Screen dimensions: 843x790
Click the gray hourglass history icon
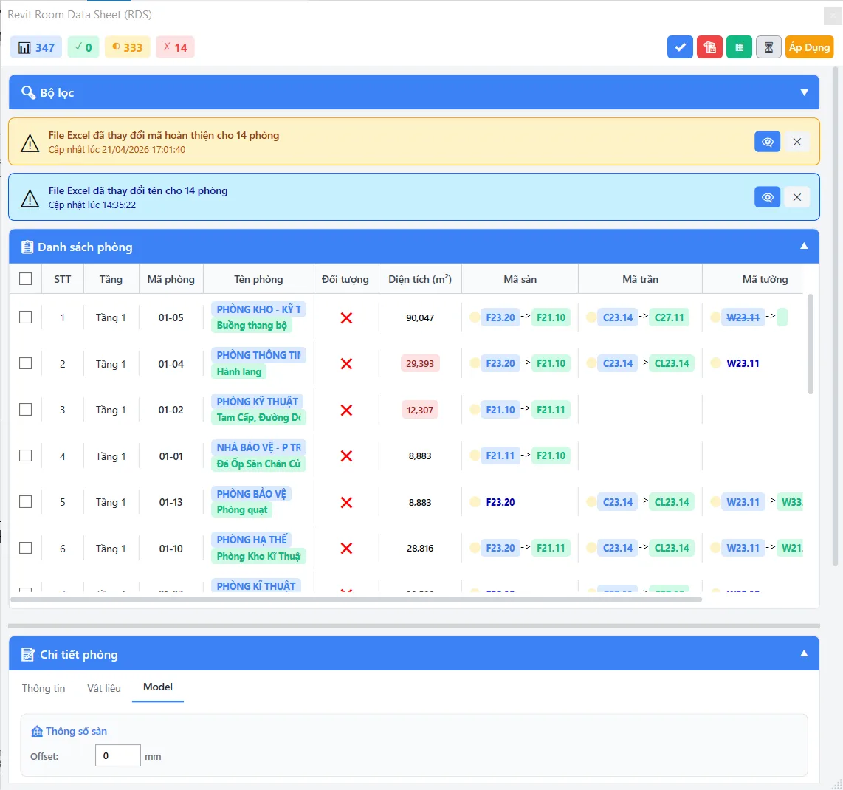click(x=768, y=47)
